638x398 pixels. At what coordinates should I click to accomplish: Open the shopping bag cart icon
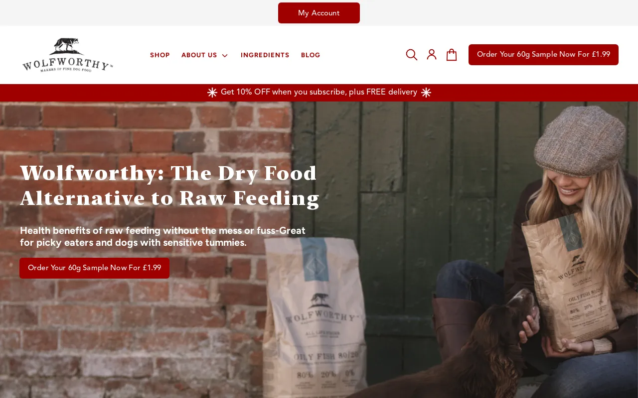click(452, 55)
